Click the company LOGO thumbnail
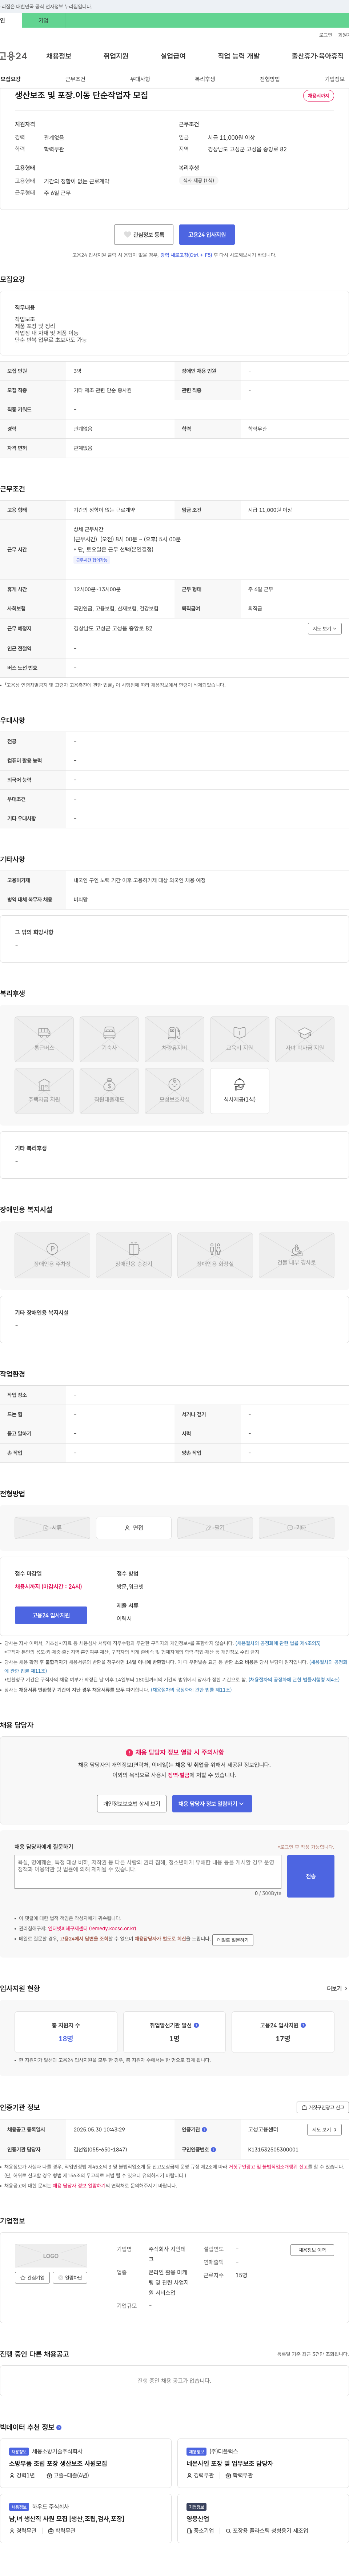Image resolution: width=349 pixels, height=2576 pixels. click(x=51, y=2255)
